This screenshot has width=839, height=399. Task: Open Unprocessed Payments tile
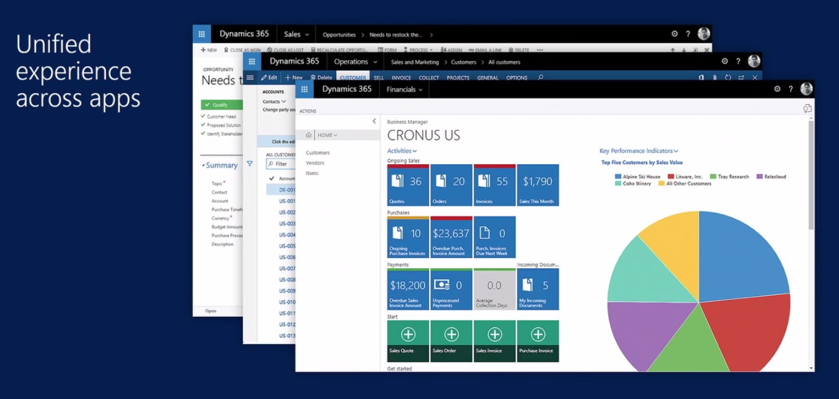pos(451,289)
